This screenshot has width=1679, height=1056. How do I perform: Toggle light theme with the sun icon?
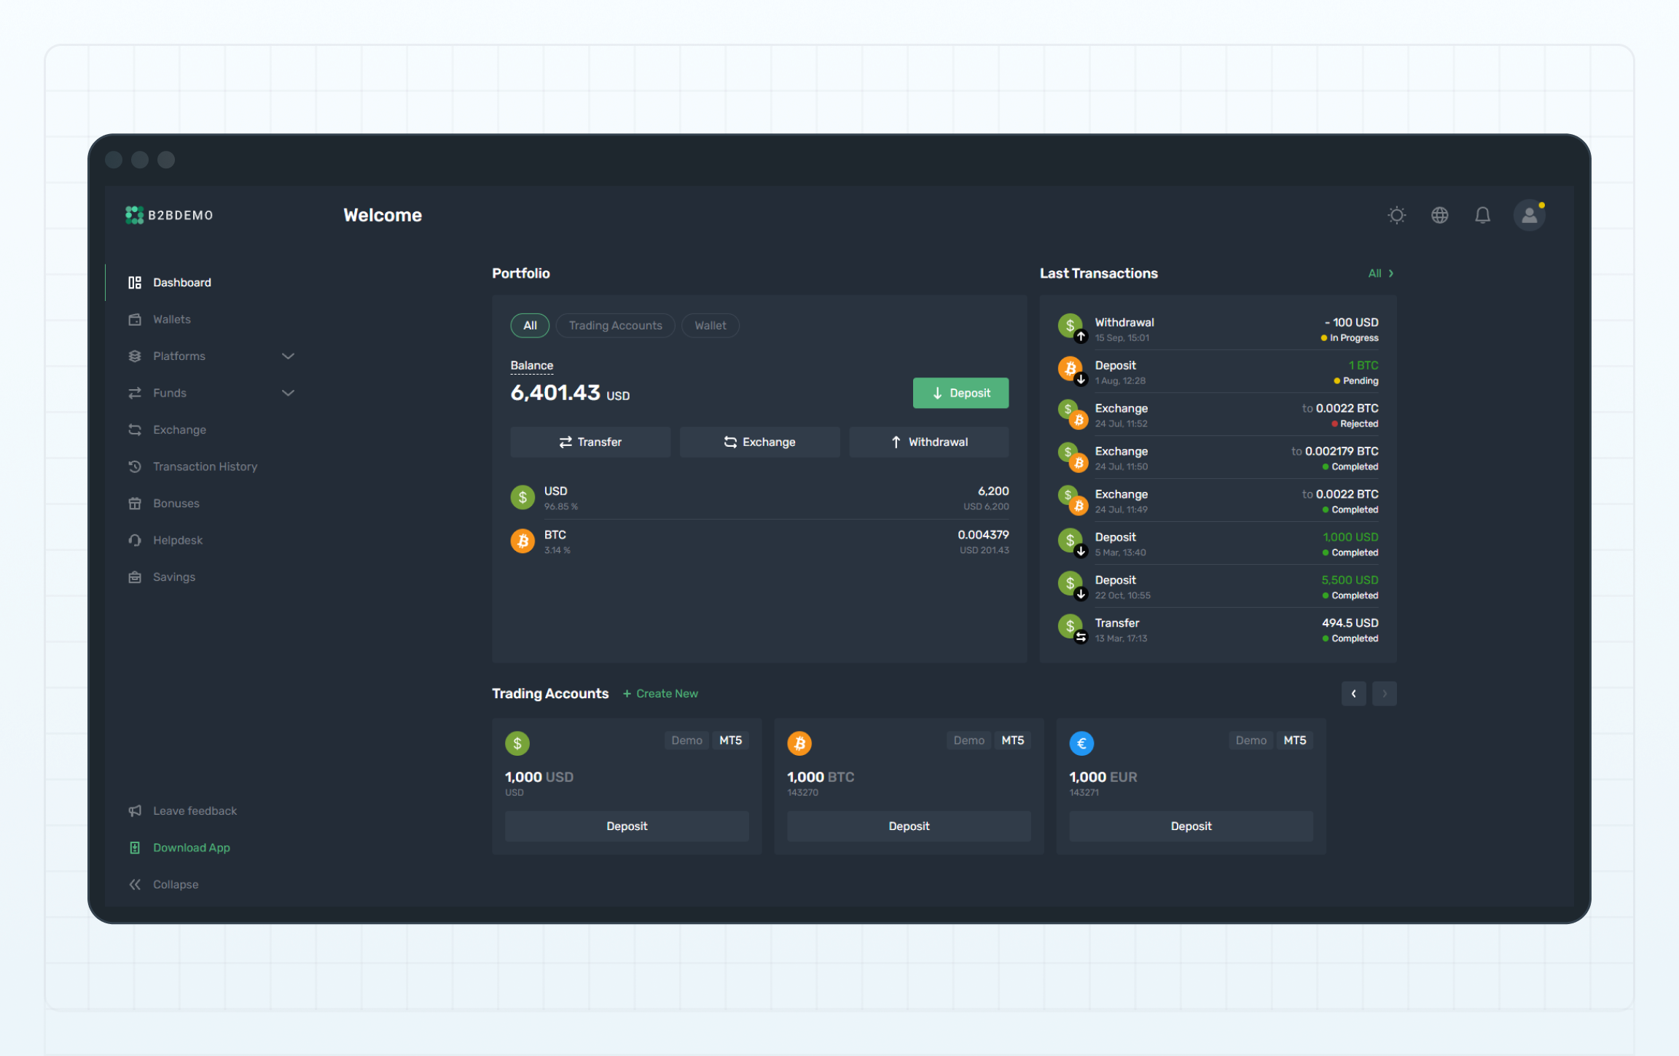[x=1397, y=215]
